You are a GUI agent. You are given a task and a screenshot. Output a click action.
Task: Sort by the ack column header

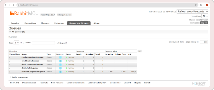point(129,54)
